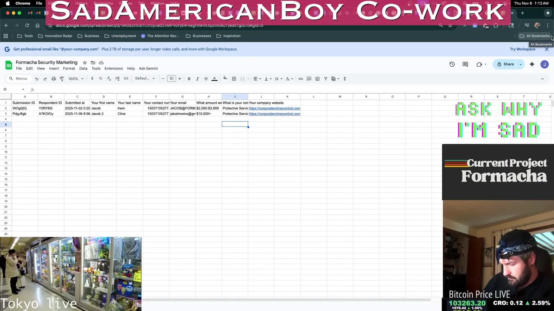
Task: Move document using folder icon
Action: click(93, 63)
